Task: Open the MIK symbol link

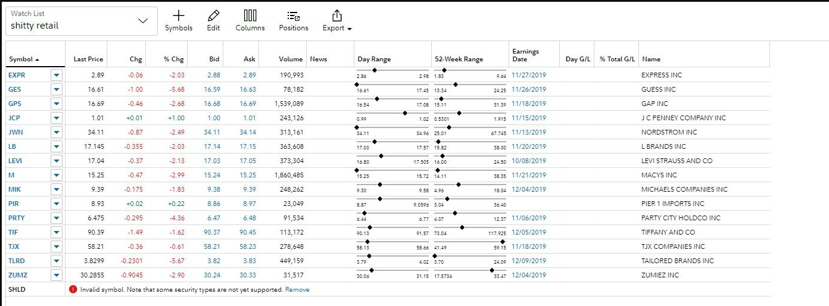Action: tap(14, 189)
